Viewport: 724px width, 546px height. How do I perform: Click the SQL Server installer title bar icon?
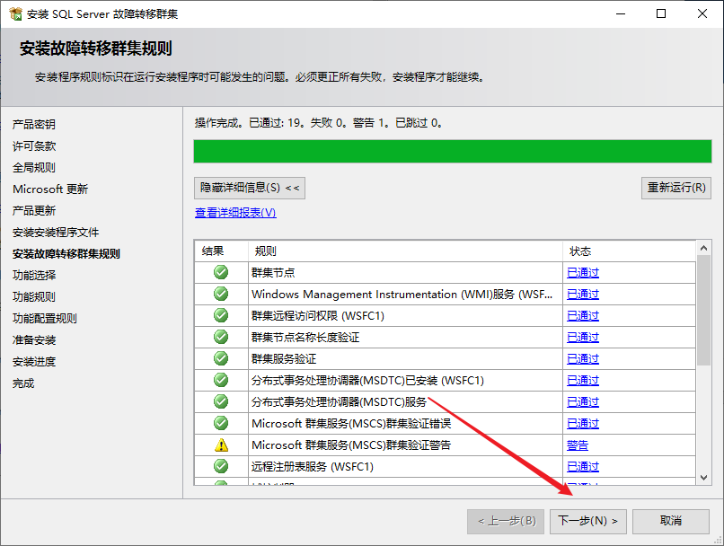click(14, 14)
